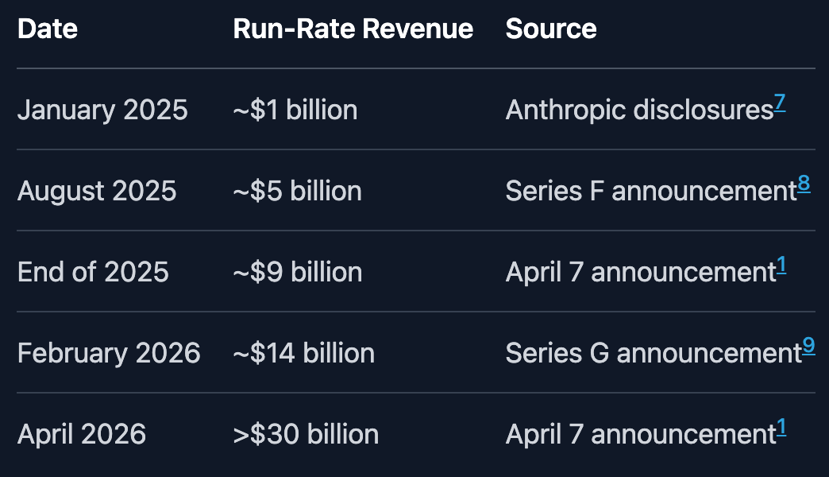
Task: Click the Anthropic disclosures source text
Action: coord(639,110)
